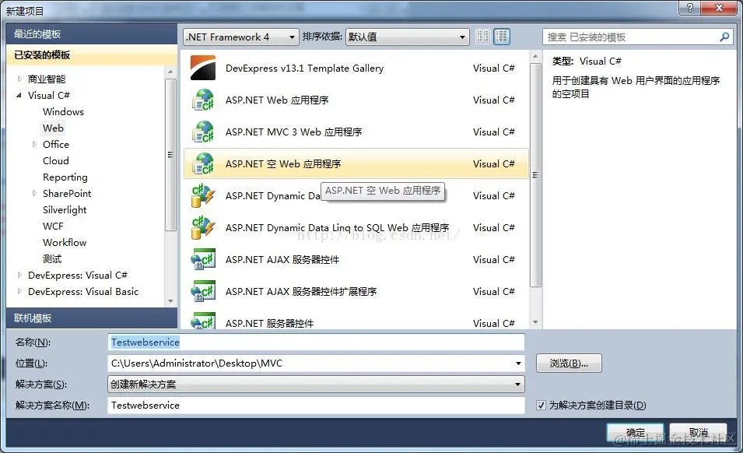Click the template list scroll up arrow
The width and height of the screenshot is (743, 453).
(535, 56)
